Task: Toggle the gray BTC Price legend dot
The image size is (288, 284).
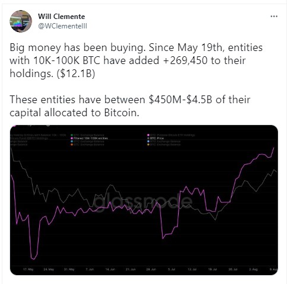Action: 148,138
